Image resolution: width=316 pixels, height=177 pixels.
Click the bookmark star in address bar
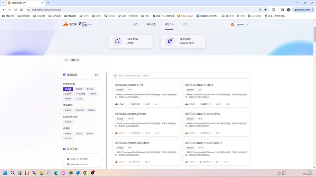coord(266,10)
